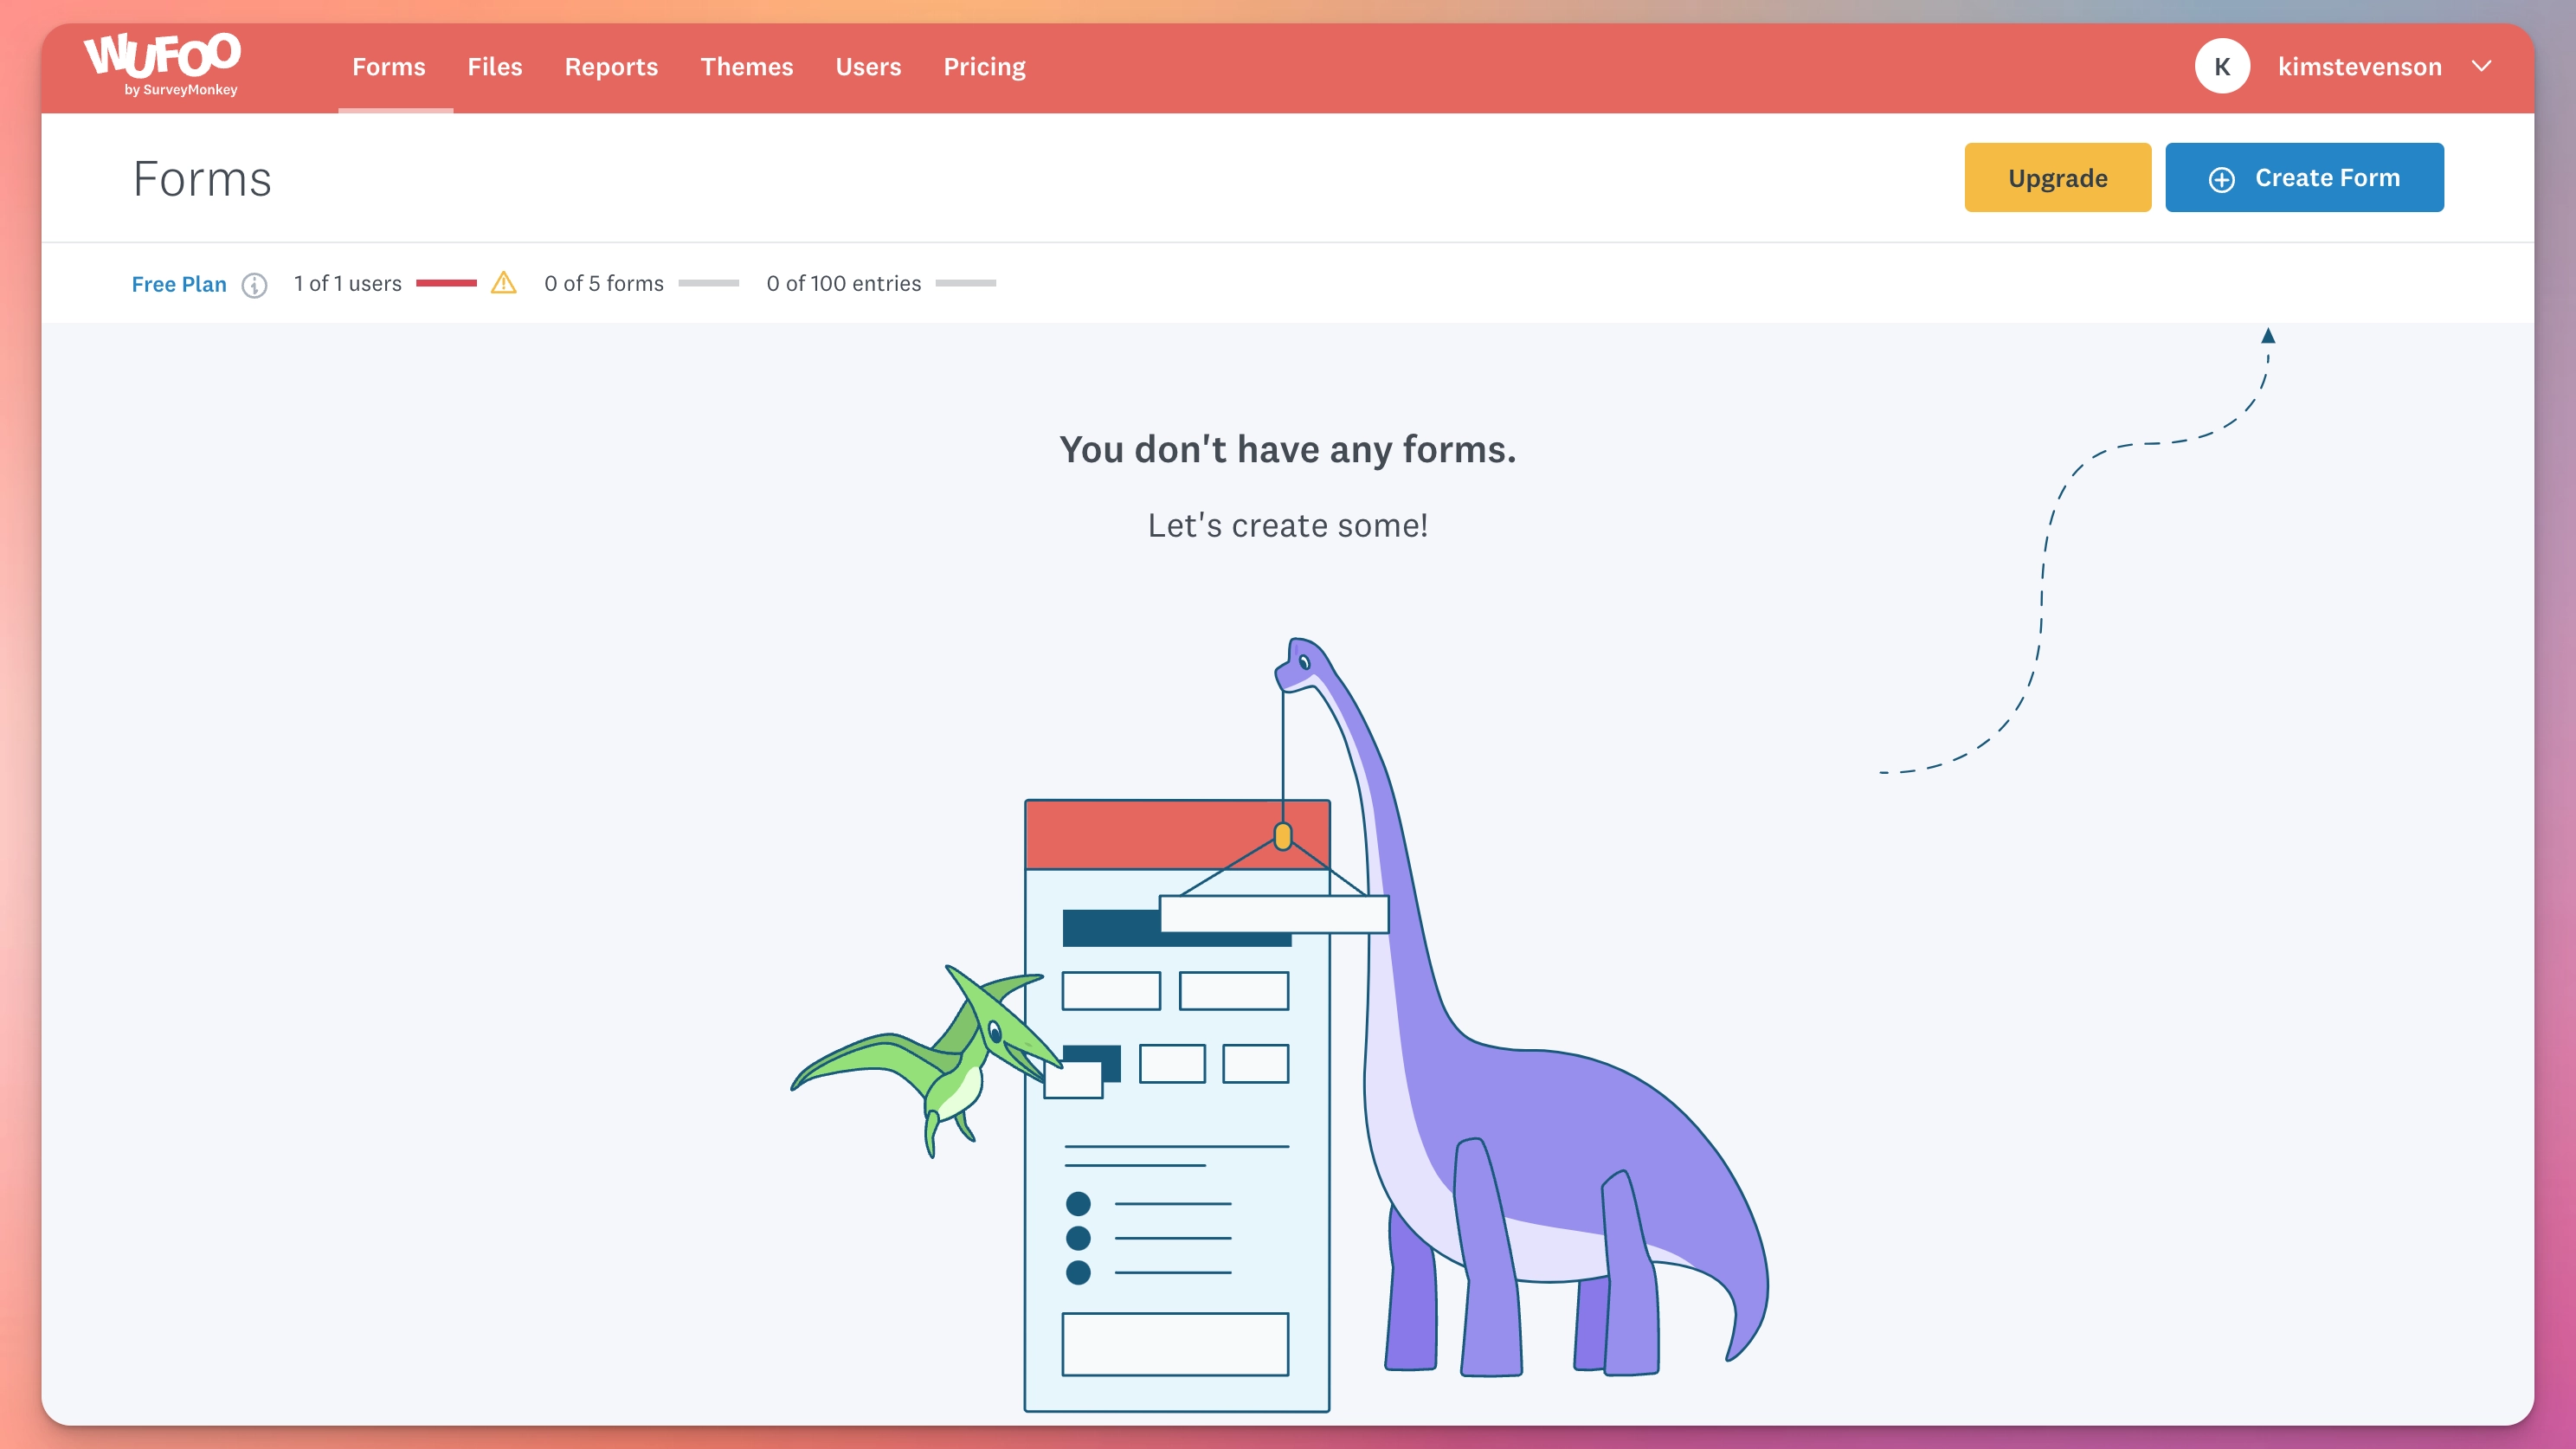Screen dimensions: 2576x1449
Task: Open the Files navigation menu item
Action: pos(495,68)
